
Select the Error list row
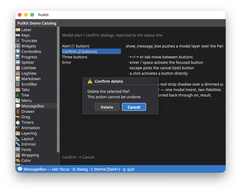pos(91,62)
